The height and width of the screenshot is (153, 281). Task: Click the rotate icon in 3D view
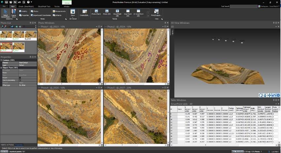pyautogui.click(x=261, y=96)
